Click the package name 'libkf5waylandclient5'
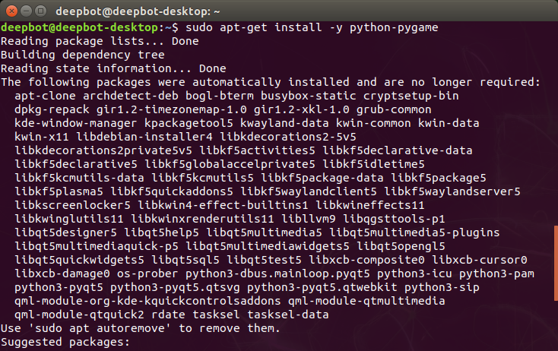 [x=309, y=191]
